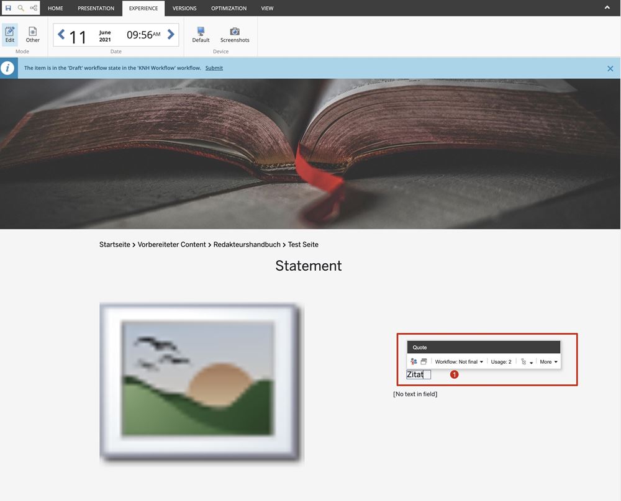Click the Submit workflow link
The height and width of the screenshot is (501, 621).
pyautogui.click(x=214, y=68)
